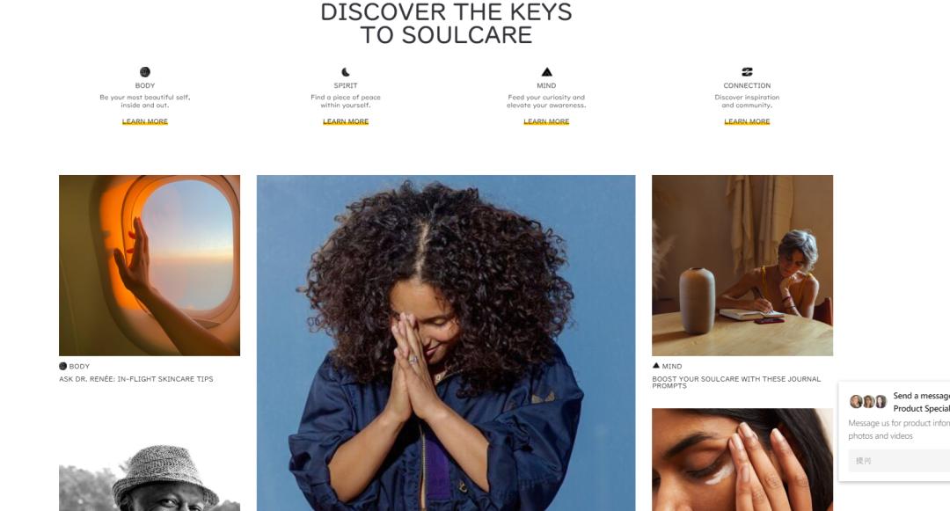
Task: Open the airplane window skincare photo
Action: [150, 266]
